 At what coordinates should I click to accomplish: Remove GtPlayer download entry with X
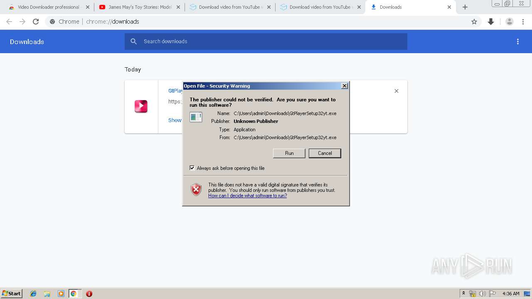pyautogui.click(x=397, y=91)
